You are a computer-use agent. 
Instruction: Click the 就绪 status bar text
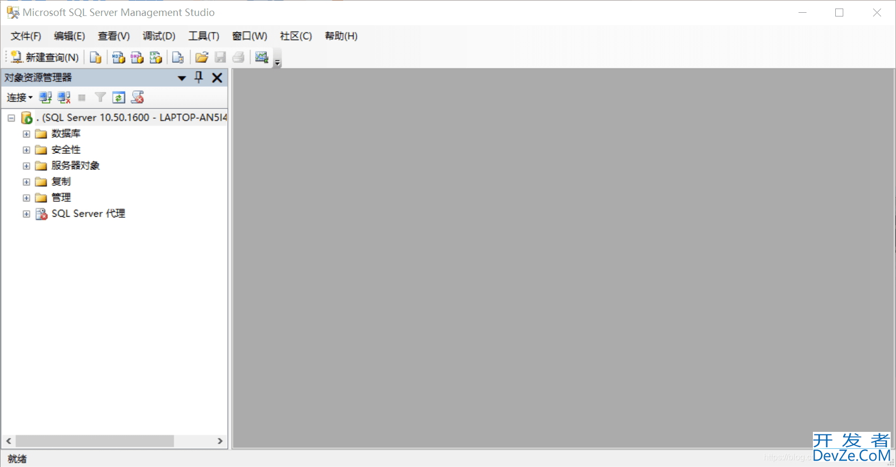click(17, 458)
